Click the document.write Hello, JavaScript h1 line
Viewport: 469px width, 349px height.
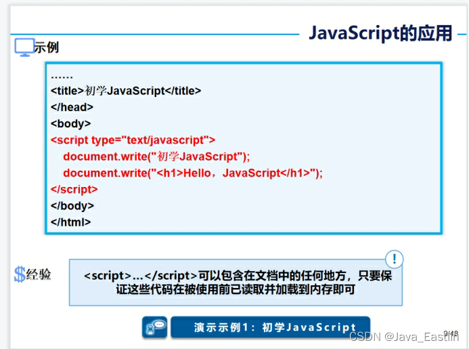pos(193,173)
